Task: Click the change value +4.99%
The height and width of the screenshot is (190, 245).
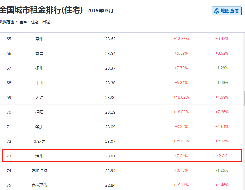Action: 222,97
